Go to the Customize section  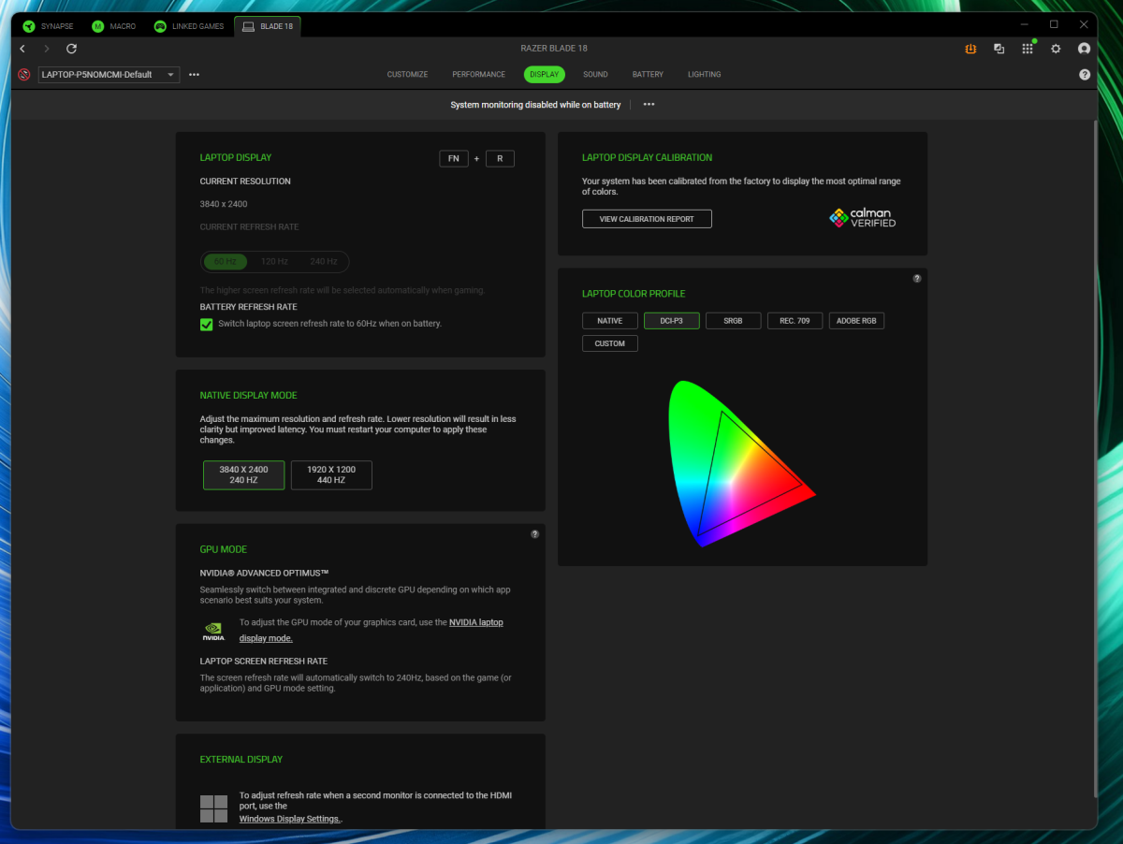click(407, 75)
